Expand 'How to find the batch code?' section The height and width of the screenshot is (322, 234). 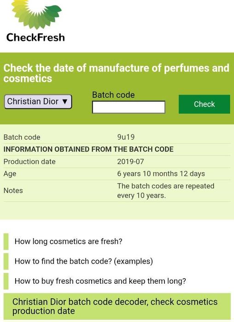[84, 261]
